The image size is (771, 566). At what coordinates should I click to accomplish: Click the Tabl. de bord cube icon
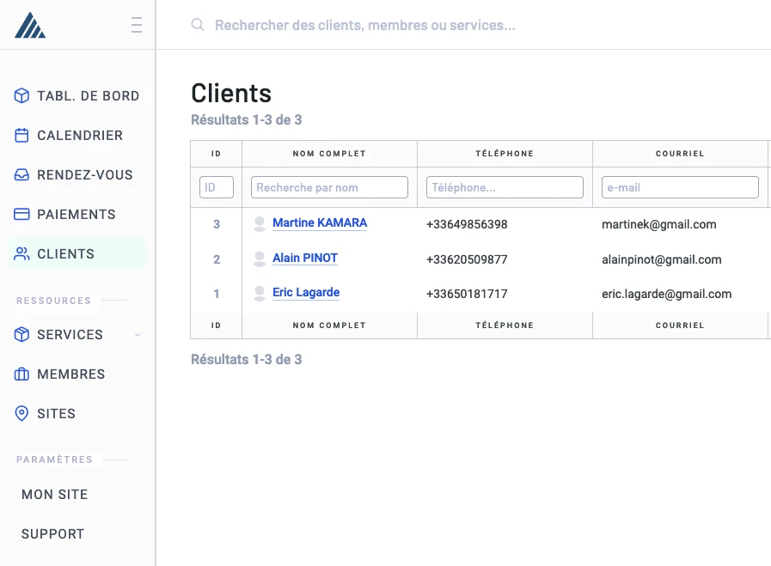(x=22, y=96)
